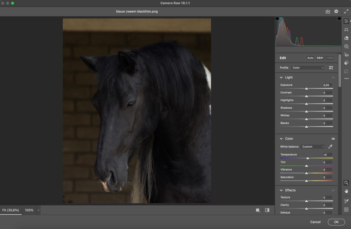Viewport: 351px width, 229px height.
Task: Open the Masking tool
Action: click(x=346, y=46)
